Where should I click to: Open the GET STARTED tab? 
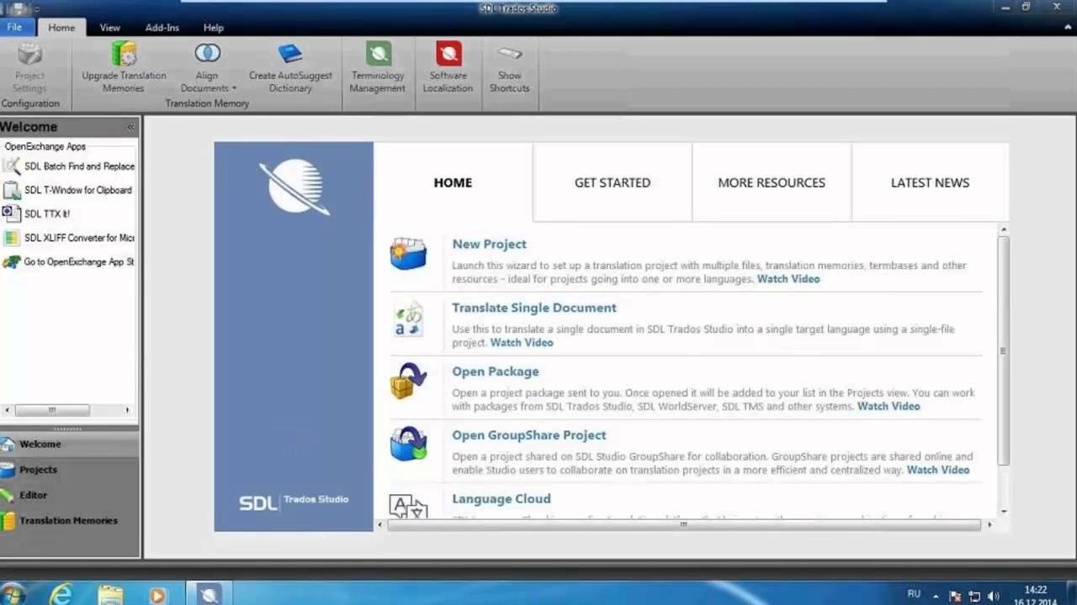(x=613, y=182)
